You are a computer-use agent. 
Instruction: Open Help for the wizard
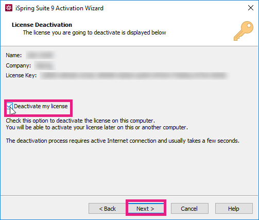click(234, 209)
